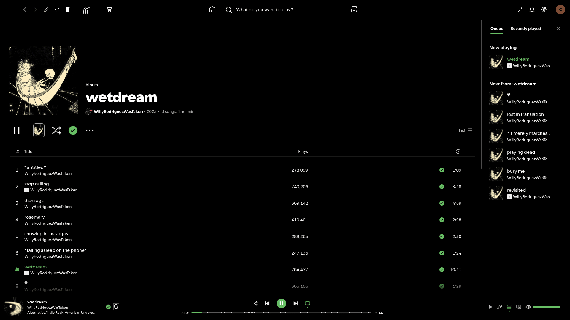Open the WillyRodriguezWasTaken artist link in album header
Screen dimensions: 570x320
pyautogui.click(x=118, y=112)
